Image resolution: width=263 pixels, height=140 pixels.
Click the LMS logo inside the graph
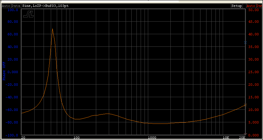coord(29,14)
